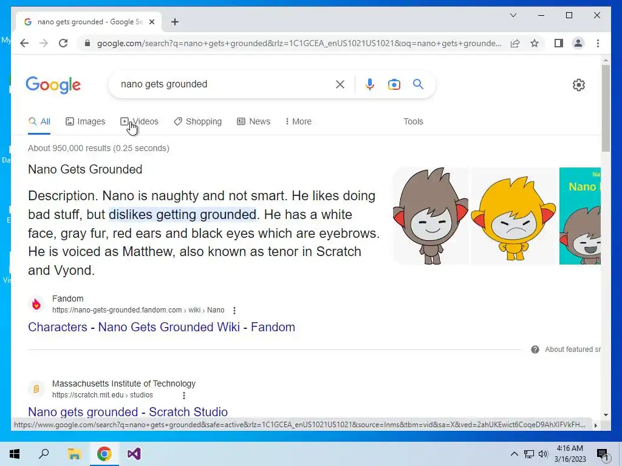Image resolution: width=622 pixels, height=466 pixels.
Task: Open Windows taskbar search
Action: click(44, 454)
